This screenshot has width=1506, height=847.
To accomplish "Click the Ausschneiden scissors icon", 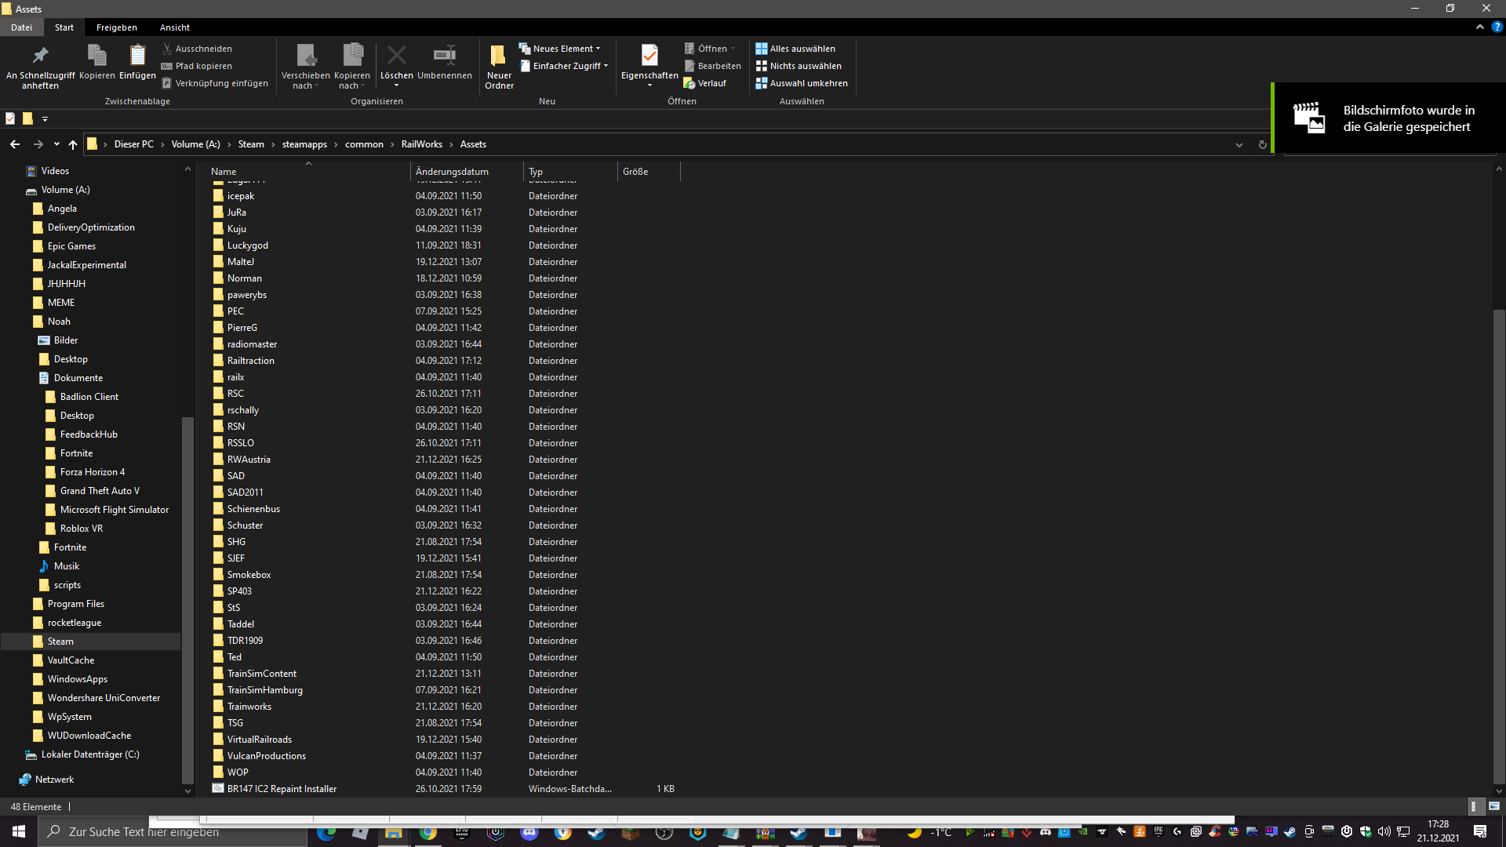I will [167, 49].
